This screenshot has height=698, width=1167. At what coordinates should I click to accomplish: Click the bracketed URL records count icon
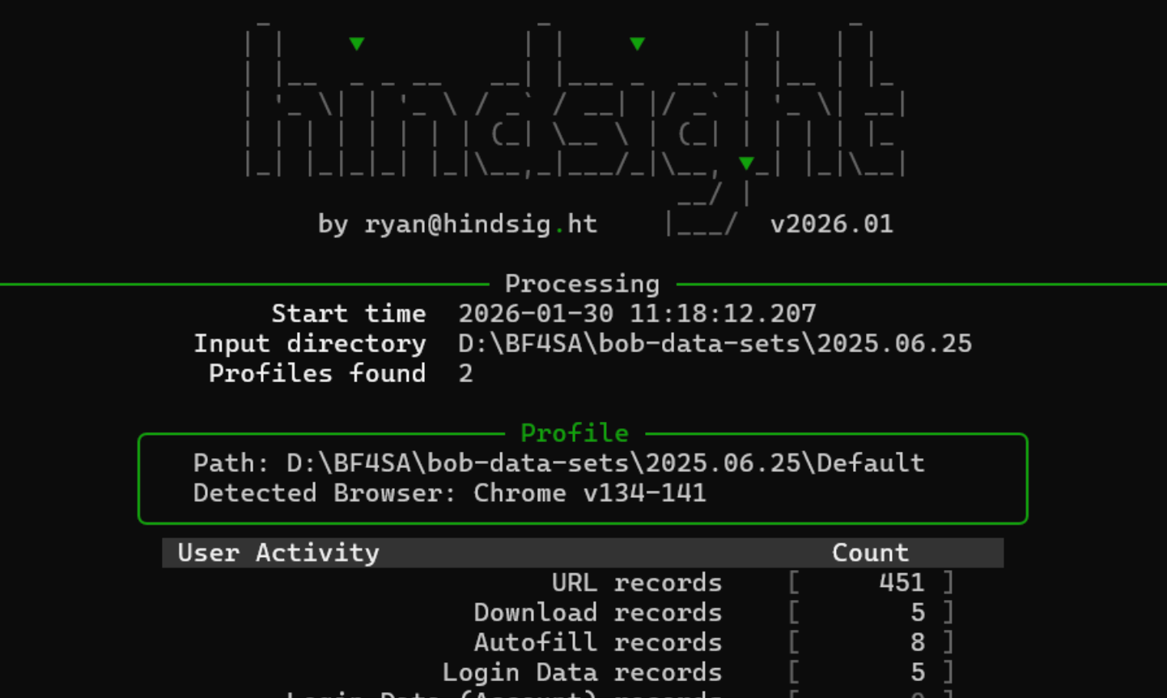(x=872, y=582)
